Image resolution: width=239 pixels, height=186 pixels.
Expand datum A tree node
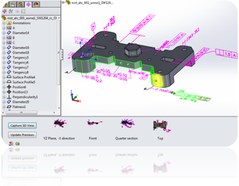[x=4, y=28]
